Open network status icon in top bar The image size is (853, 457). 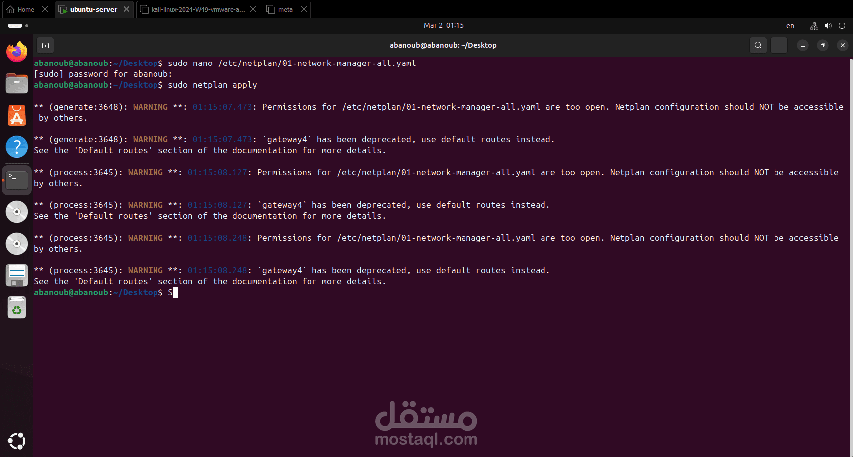click(x=814, y=26)
